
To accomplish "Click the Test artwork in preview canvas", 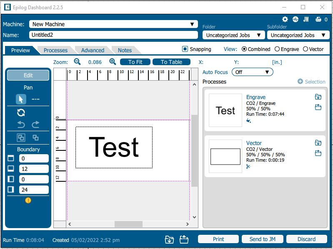I will [x=114, y=147].
